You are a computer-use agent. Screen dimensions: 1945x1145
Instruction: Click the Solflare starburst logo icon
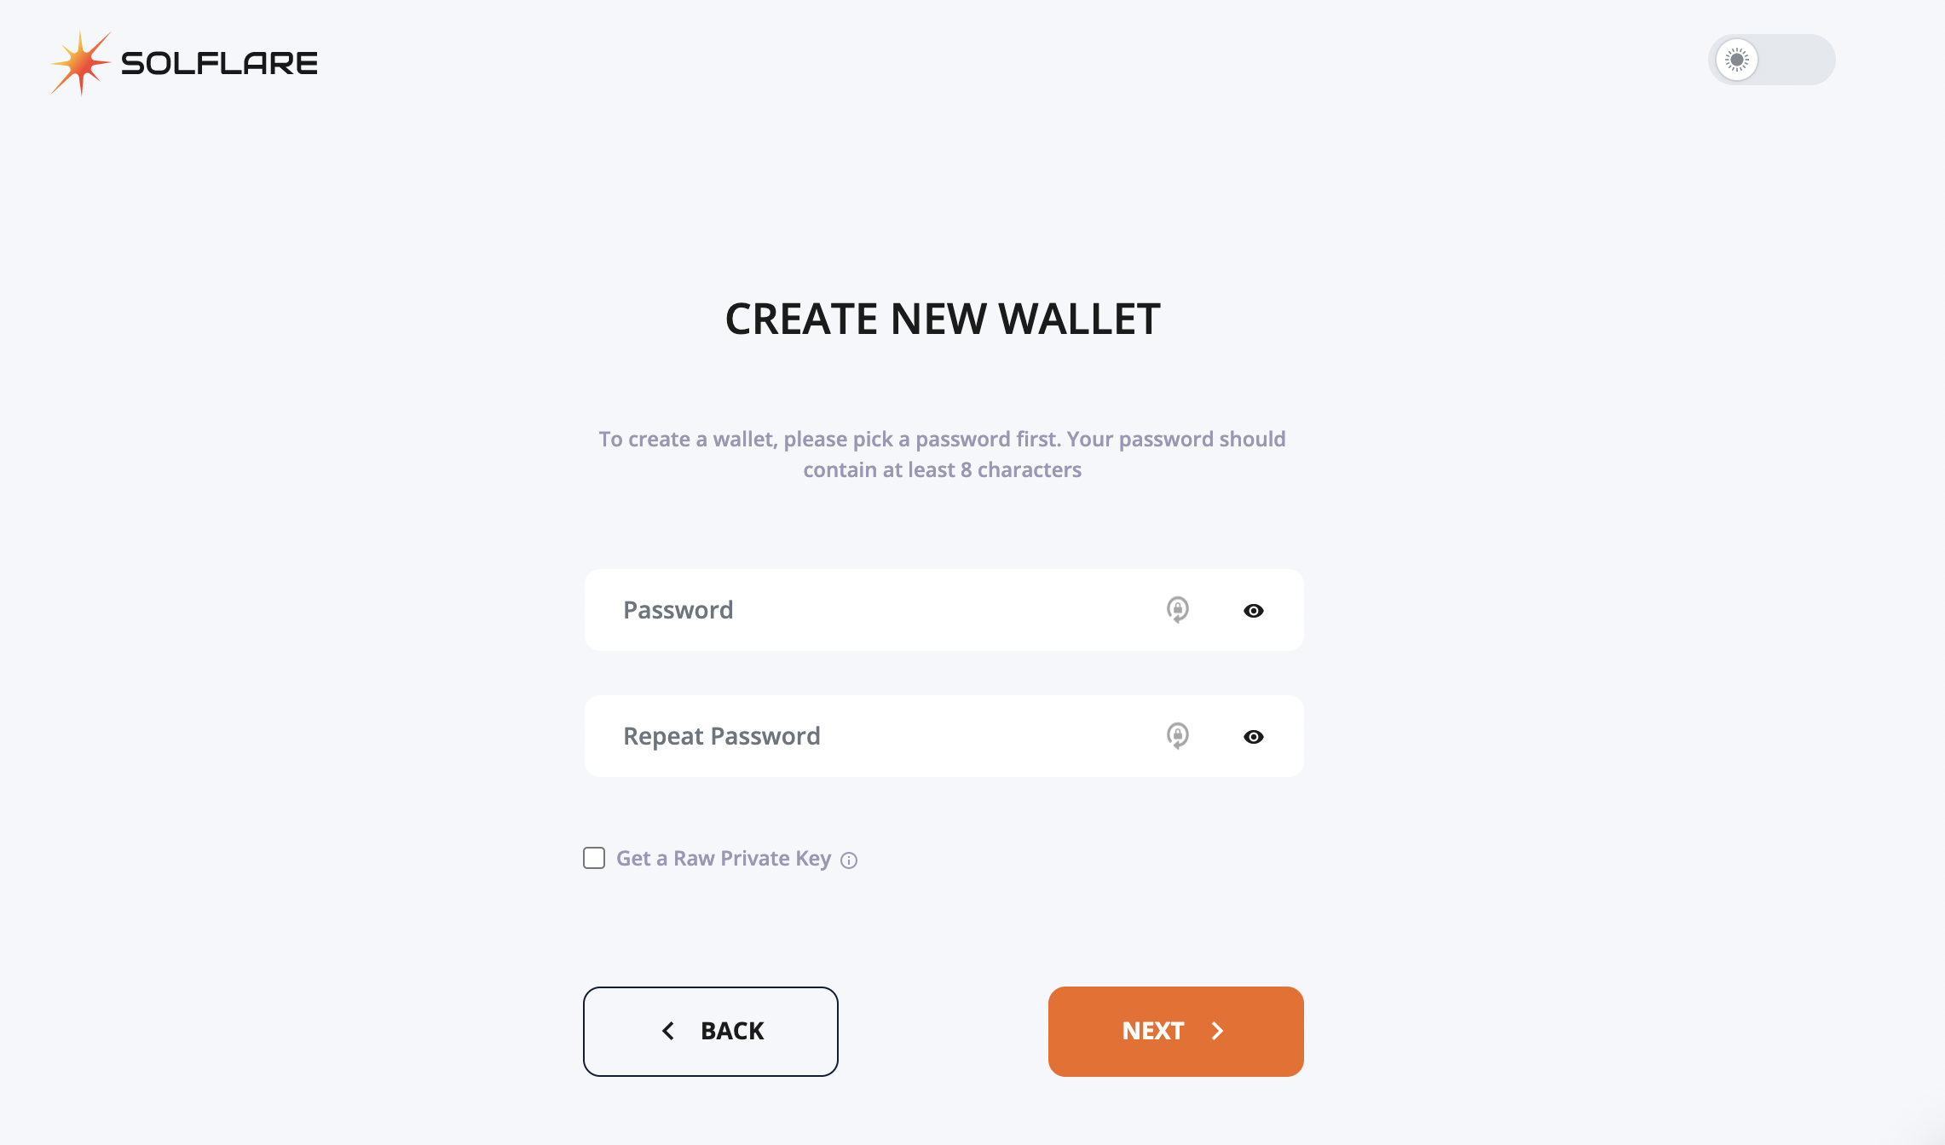[80, 63]
